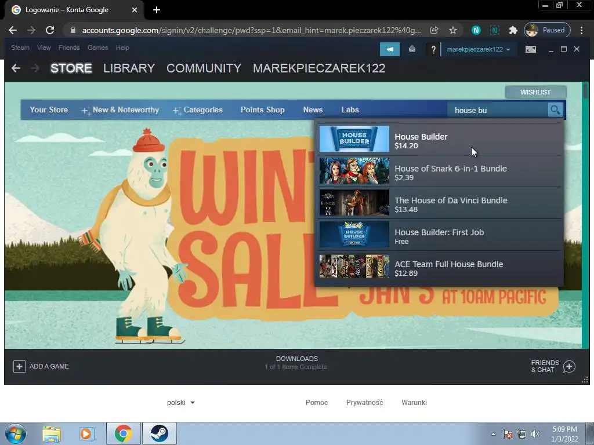The height and width of the screenshot is (445, 594).
Task: Open Steam menu in menu bar
Action: pyautogui.click(x=20, y=48)
